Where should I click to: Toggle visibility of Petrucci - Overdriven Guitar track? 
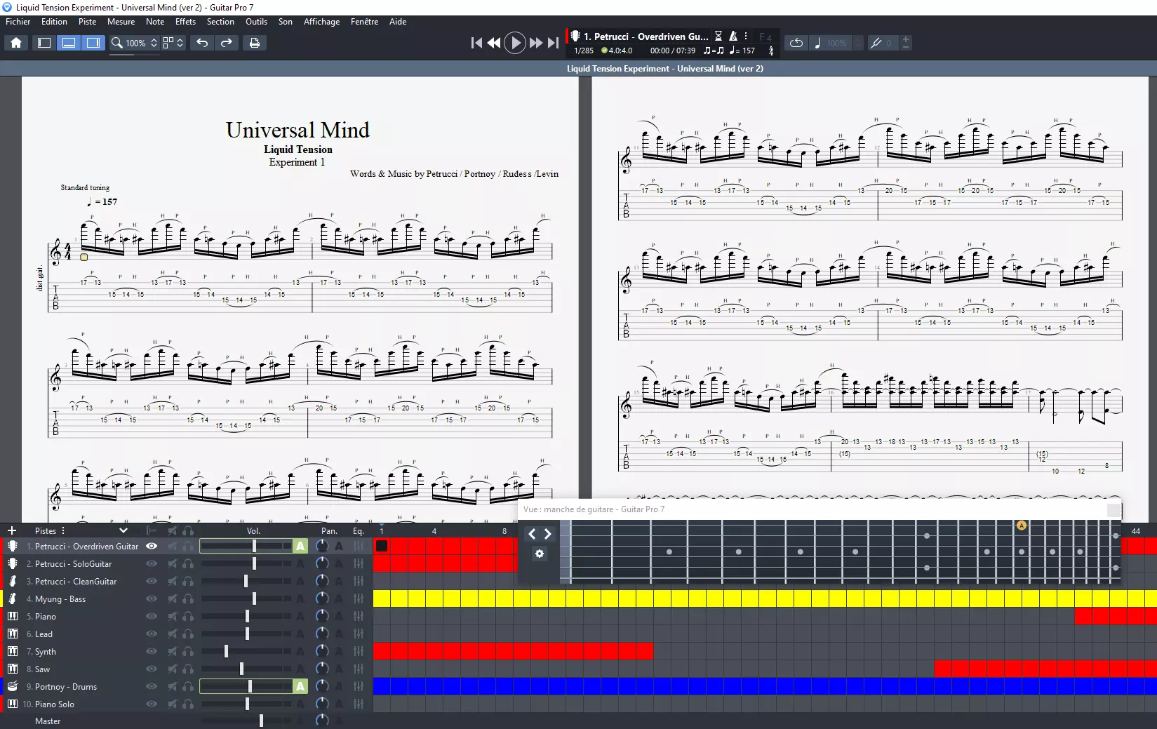tap(151, 546)
